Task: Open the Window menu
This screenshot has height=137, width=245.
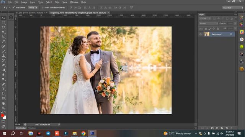Action: tap(74, 2)
